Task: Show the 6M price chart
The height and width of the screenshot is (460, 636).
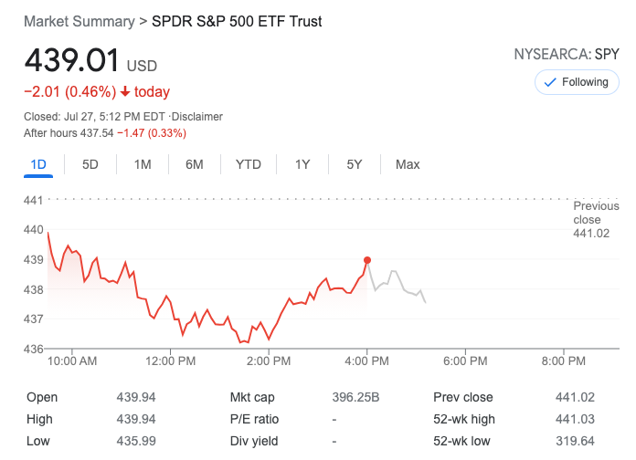Action: (194, 164)
